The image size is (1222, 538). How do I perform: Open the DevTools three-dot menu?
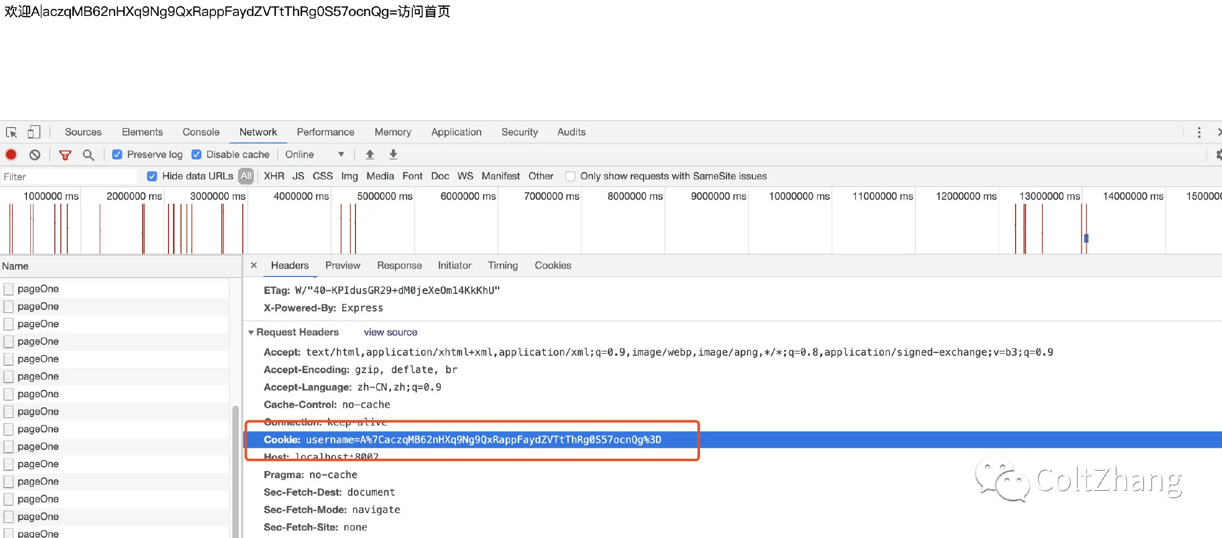(1199, 132)
